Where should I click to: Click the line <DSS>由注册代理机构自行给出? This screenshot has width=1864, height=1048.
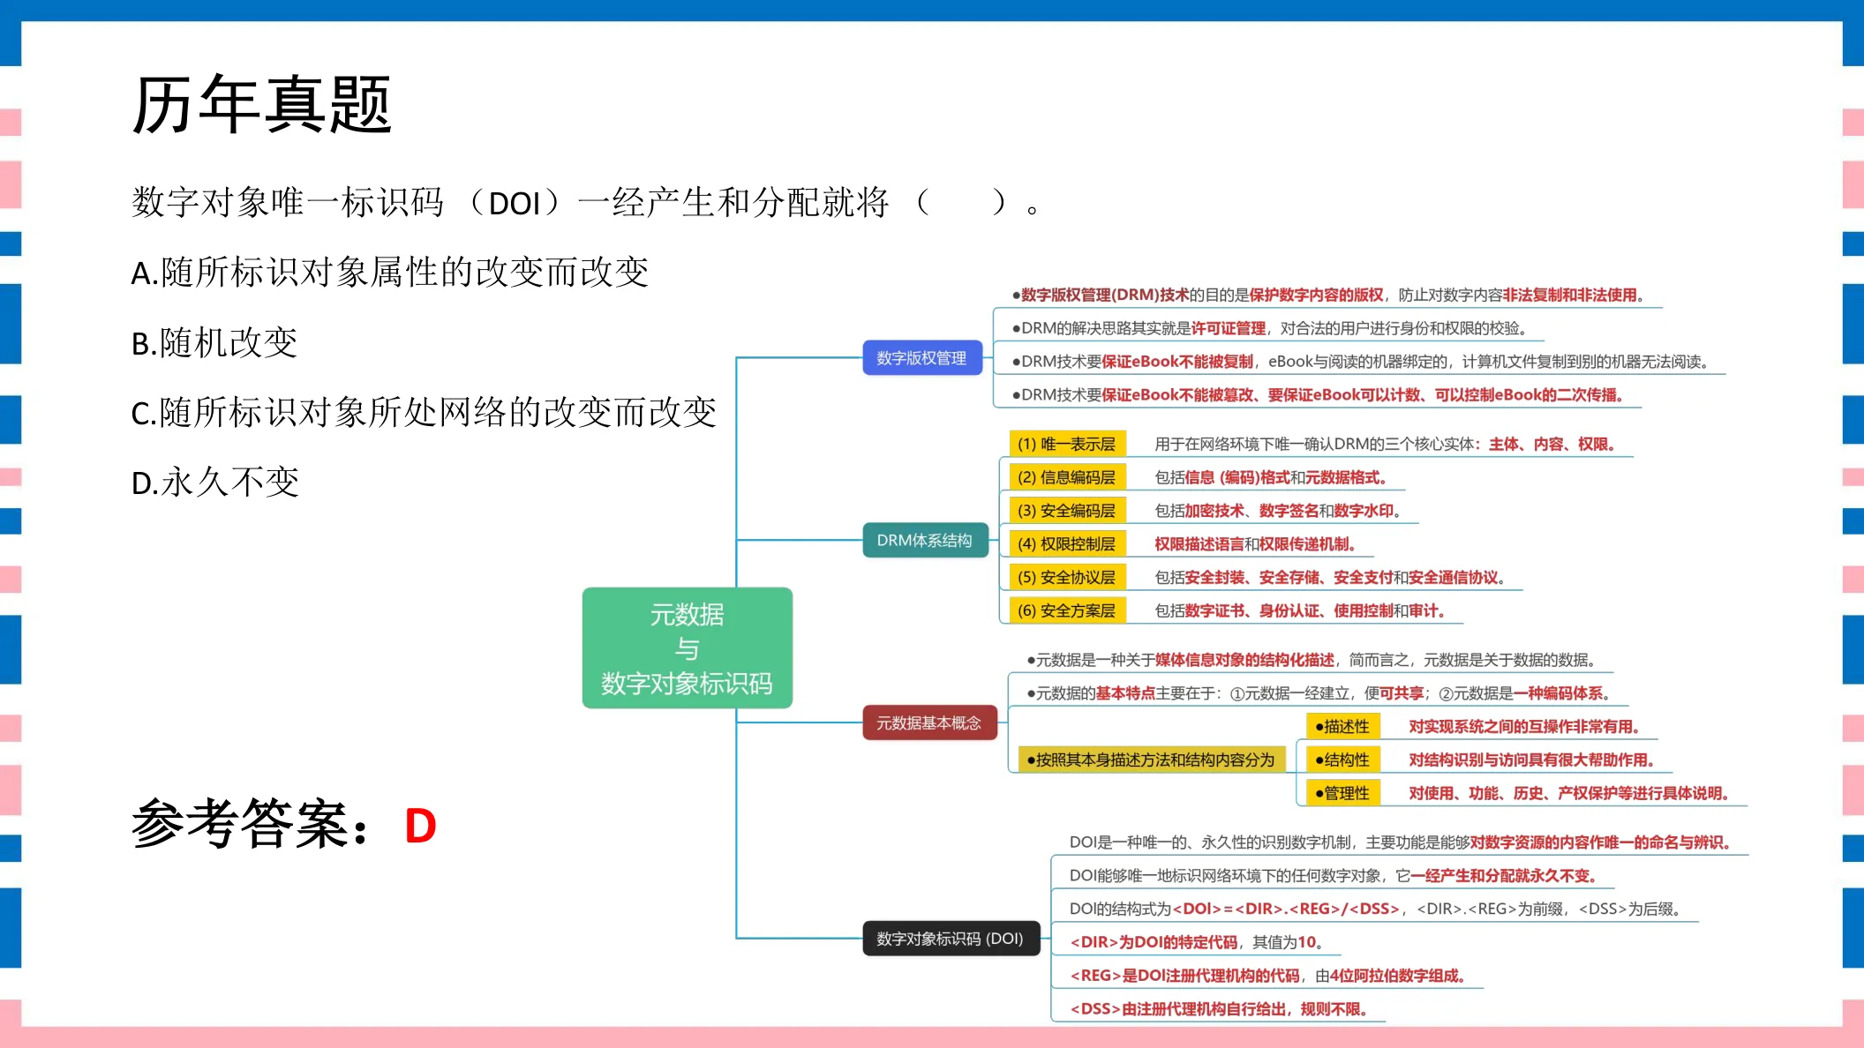tap(1219, 1009)
